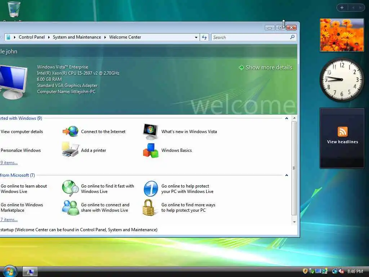The width and height of the screenshot is (369, 277).
Task: Select Go online to learn about Windows Live
Action: pyautogui.click(x=23, y=189)
